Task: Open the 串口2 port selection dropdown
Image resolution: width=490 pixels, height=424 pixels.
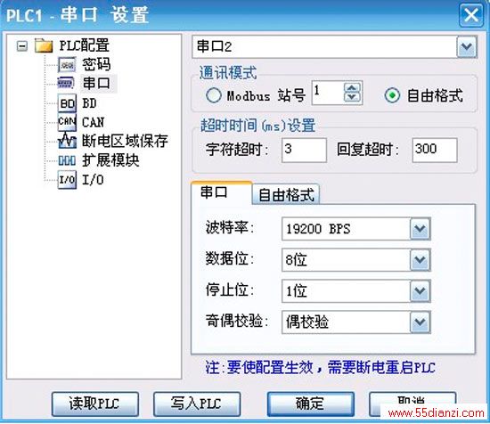Action: tap(467, 47)
